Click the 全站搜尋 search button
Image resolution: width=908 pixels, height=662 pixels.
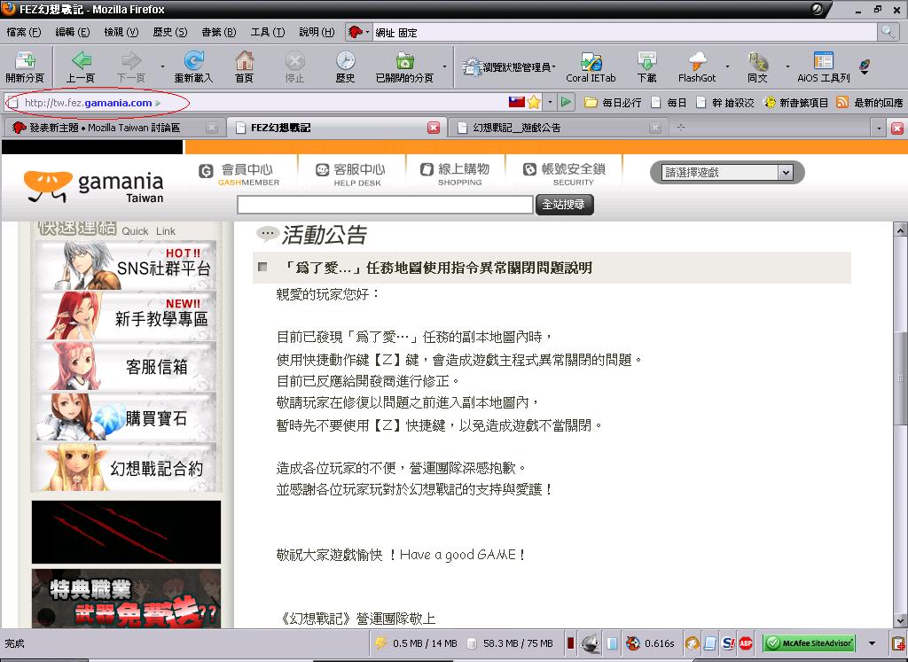click(565, 205)
